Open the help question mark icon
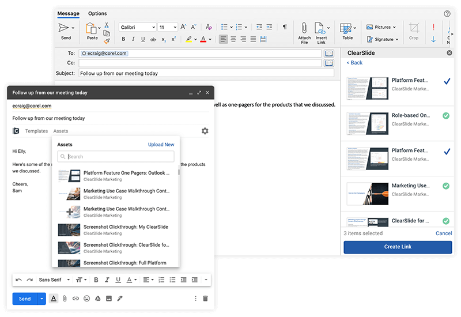The width and height of the screenshot is (461, 317). click(x=447, y=13)
